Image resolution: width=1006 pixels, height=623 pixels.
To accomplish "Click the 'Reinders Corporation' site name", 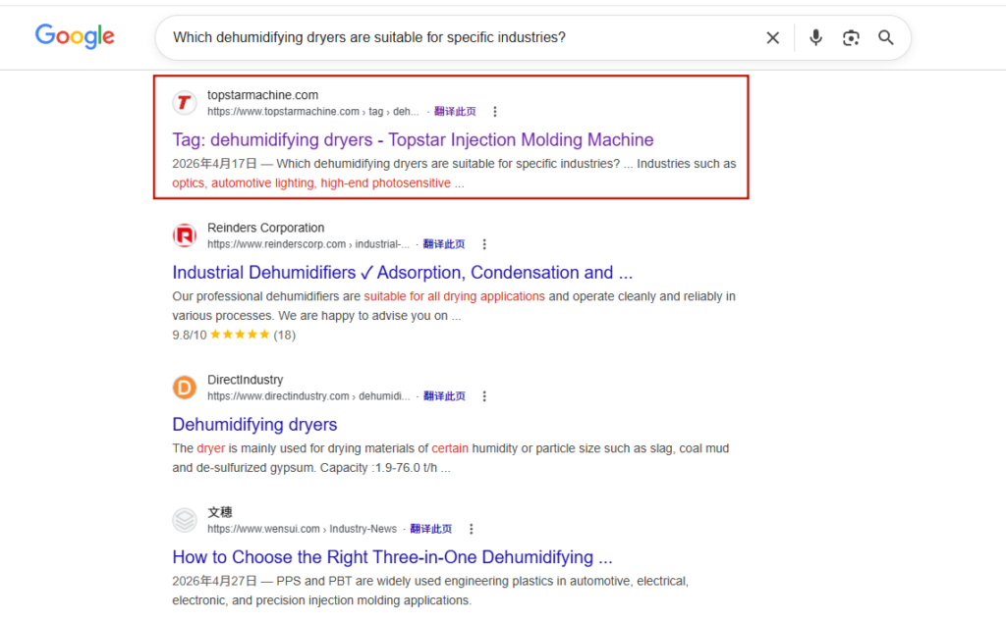I will (x=265, y=228).
